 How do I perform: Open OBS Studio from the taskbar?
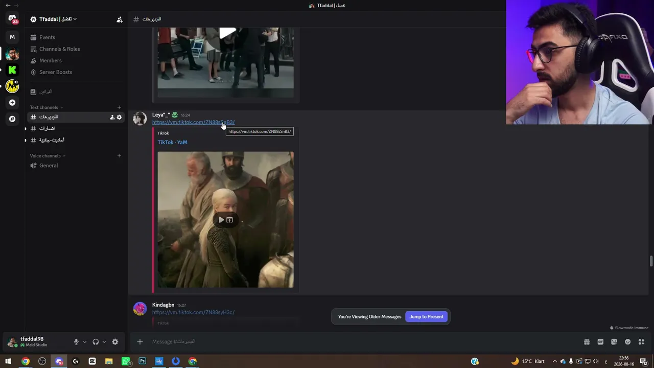click(42, 361)
